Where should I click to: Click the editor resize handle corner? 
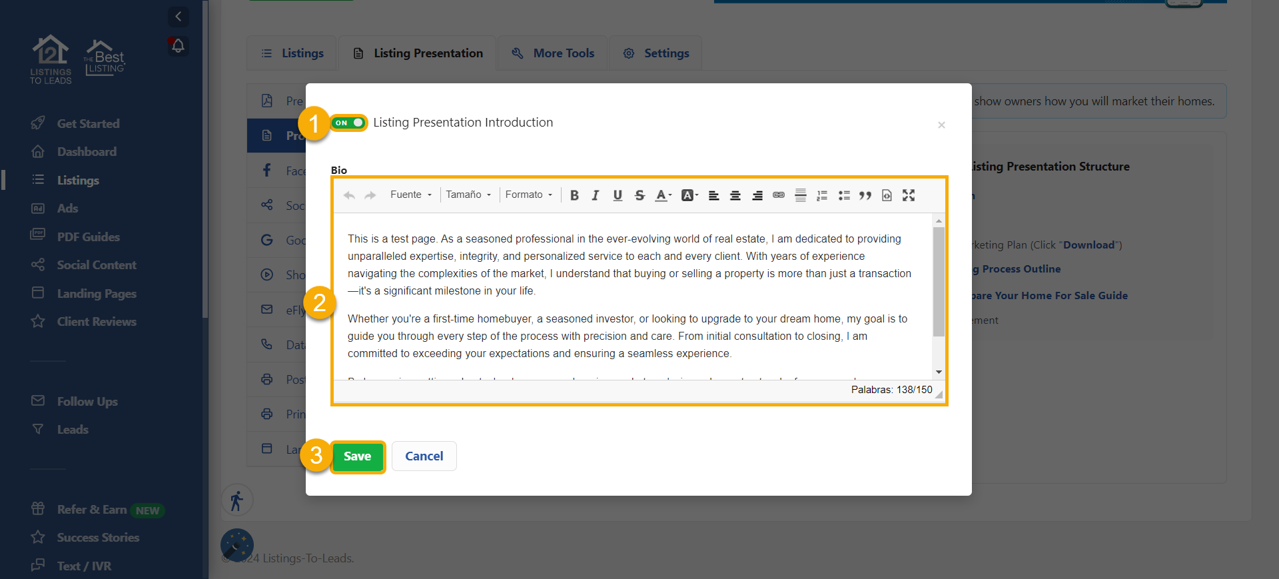(939, 395)
